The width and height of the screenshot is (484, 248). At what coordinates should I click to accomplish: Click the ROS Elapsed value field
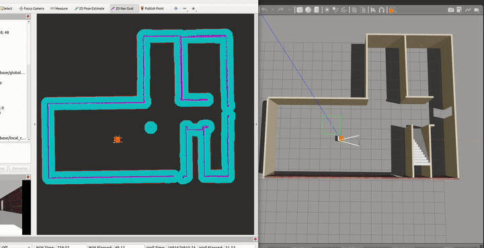point(129,247)
